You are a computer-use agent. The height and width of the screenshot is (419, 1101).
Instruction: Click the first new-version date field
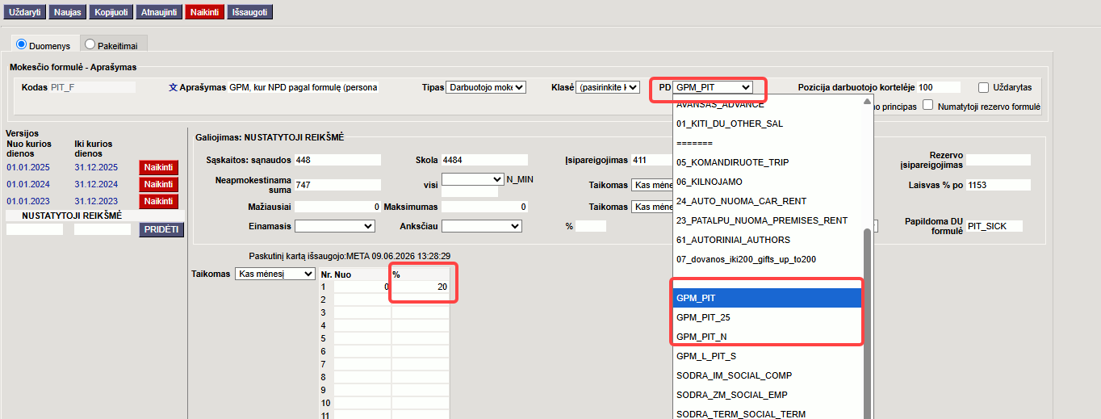tap(34, 230)
